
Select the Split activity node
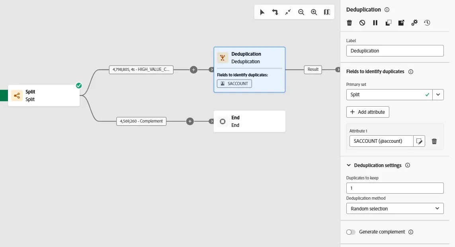[44, 95]
